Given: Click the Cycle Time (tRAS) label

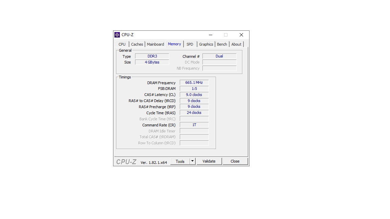Looking at the screenshot, I should pos(161,113).
